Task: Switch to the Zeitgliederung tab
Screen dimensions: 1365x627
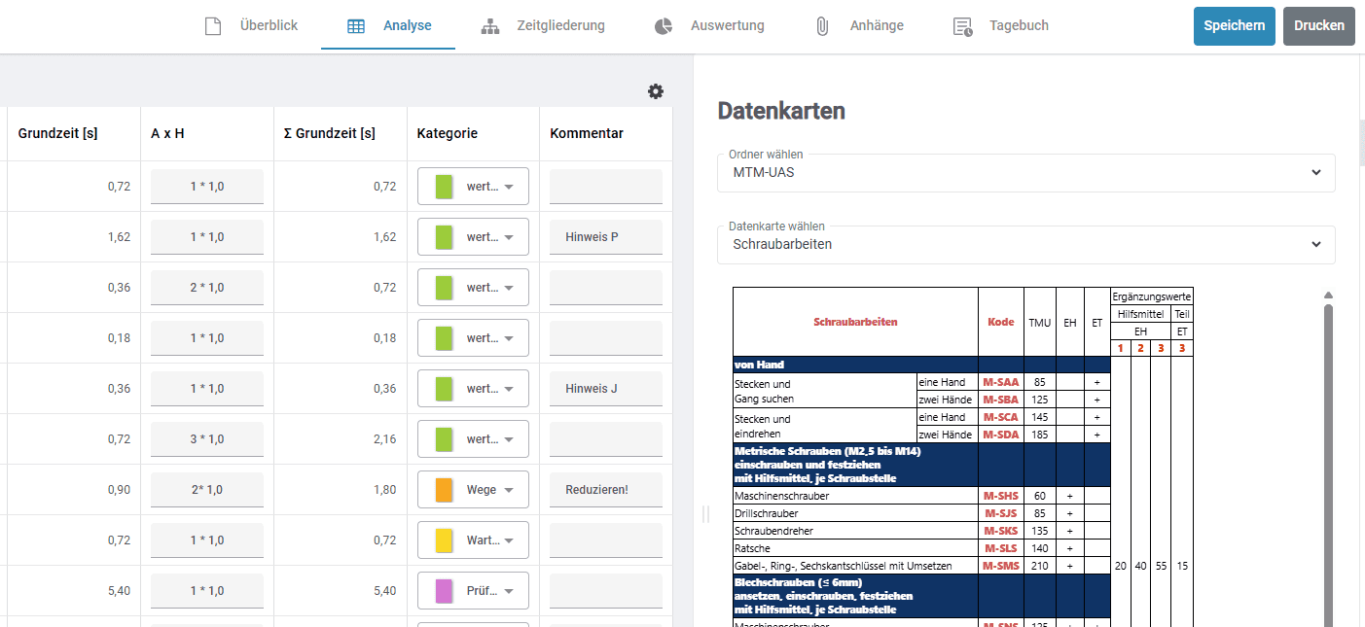Action: click(x=560, y=26)
